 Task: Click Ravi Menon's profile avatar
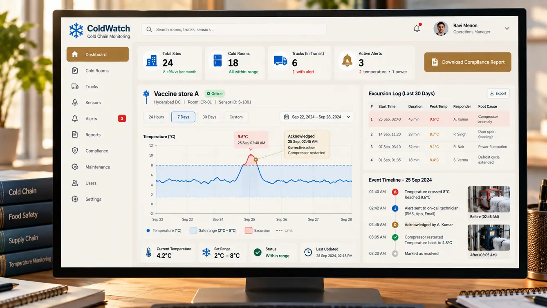tap(441, 29)
